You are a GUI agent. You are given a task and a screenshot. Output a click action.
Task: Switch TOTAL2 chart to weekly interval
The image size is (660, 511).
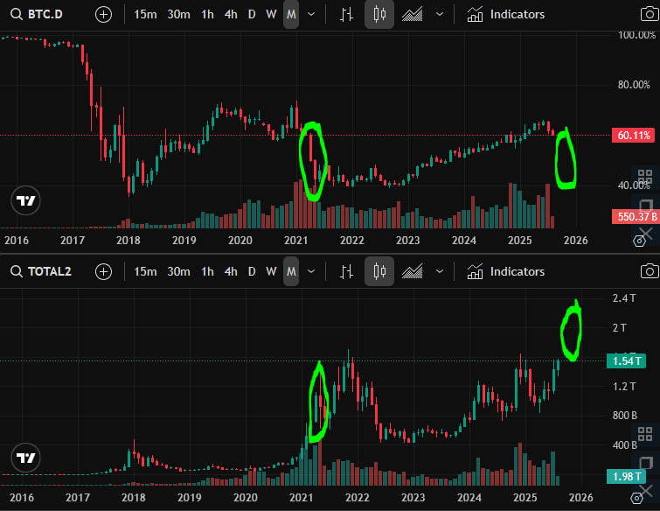click(271, 272)
